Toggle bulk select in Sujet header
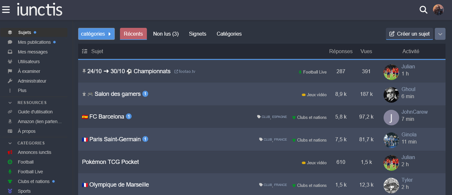The width and height of the screenshot is (452, 195). (85, 51)
